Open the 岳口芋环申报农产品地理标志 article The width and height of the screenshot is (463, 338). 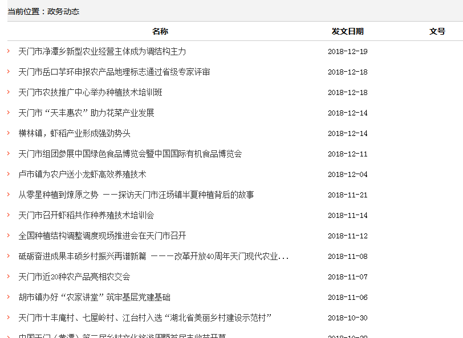point(114,72)
